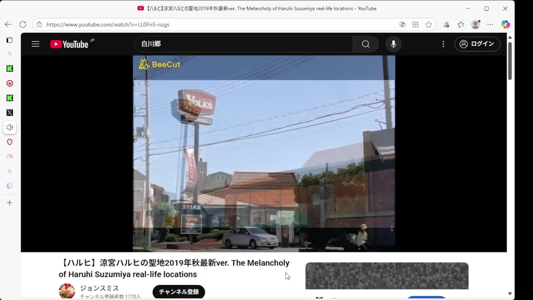533x300 pixels.
Task: Select the active tab with speaker icon
Action: point(10,127)
